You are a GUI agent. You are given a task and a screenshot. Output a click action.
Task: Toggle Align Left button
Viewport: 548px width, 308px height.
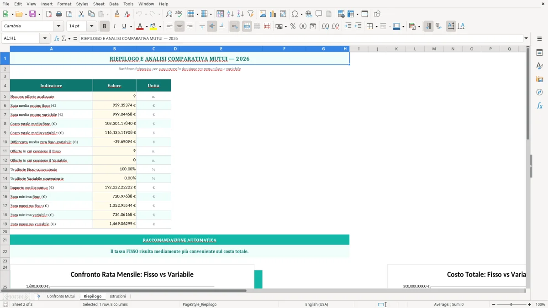tap(169, 26)
